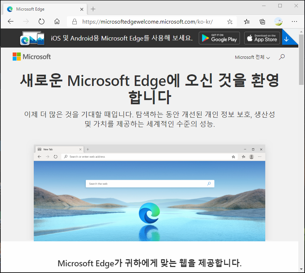Screen dimensions: 305x273
Task: Open a new tab with plus button
Action: click(93, 9)
